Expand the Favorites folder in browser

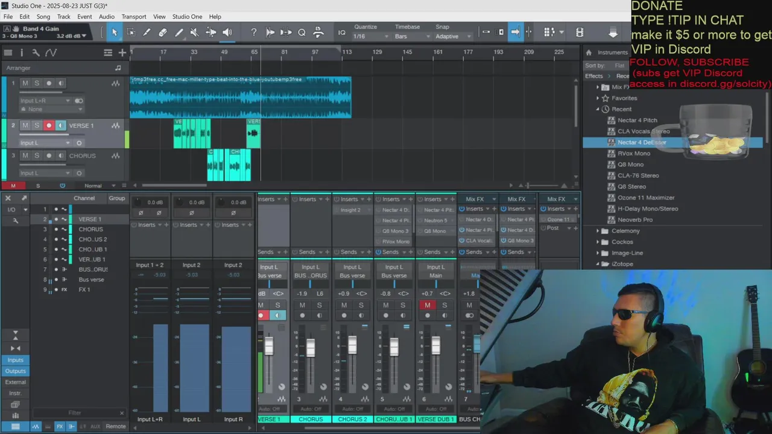[598, 98]
